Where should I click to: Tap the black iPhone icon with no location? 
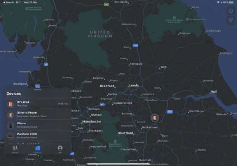point(10,125)
